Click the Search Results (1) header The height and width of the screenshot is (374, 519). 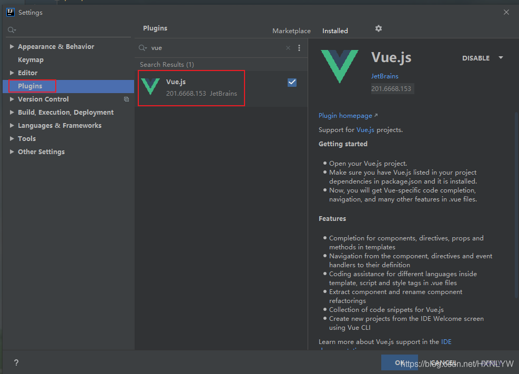click(x=167, y=65)
